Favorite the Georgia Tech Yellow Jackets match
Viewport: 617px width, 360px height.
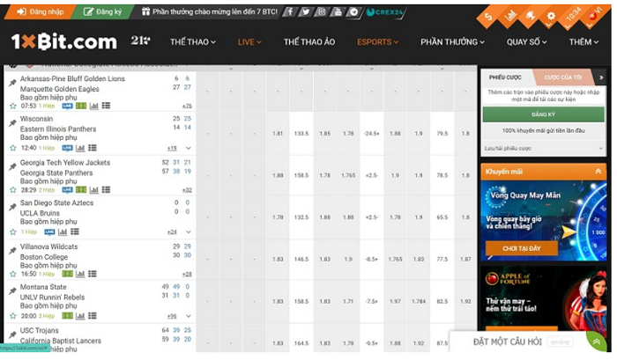(x=12, y=189)
